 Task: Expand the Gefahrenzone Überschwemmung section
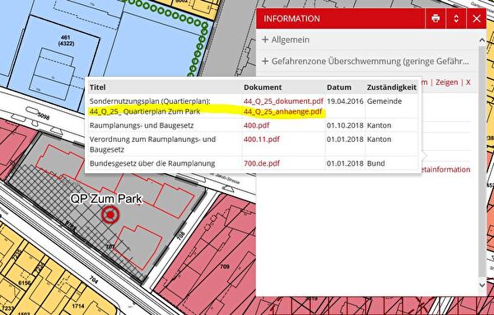(x=366, y=61)
